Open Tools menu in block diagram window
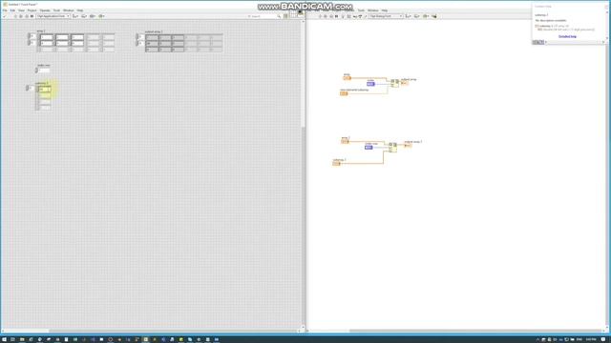The image size is (611, 343). [x=361, y=10]
